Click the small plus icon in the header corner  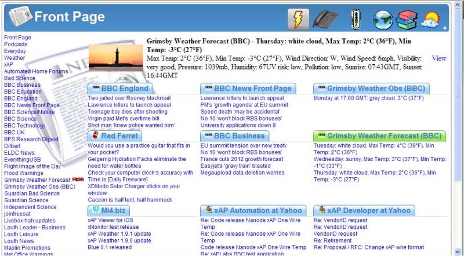pos(444,28)
